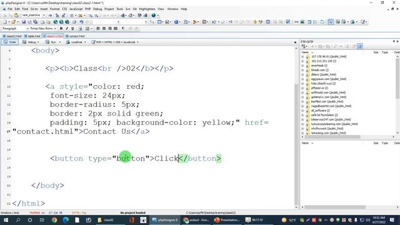Image resolution: width=400 pixels, height=225 pixels.
Task: Switch to the table.html tab
Action: coord(32,36)
